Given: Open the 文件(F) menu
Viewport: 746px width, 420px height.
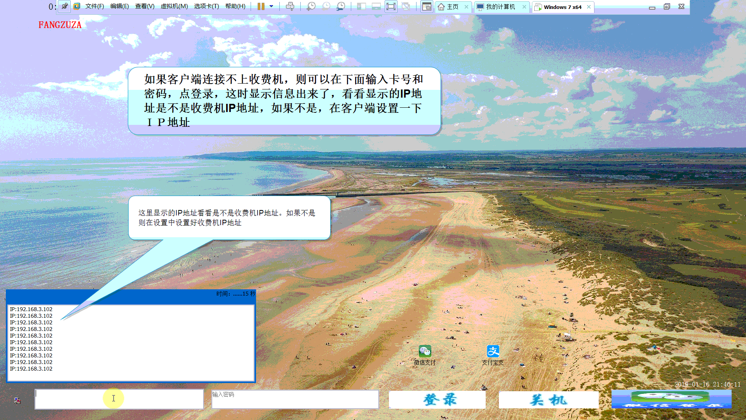Looking at the screenshot, I should pos(94,6).
